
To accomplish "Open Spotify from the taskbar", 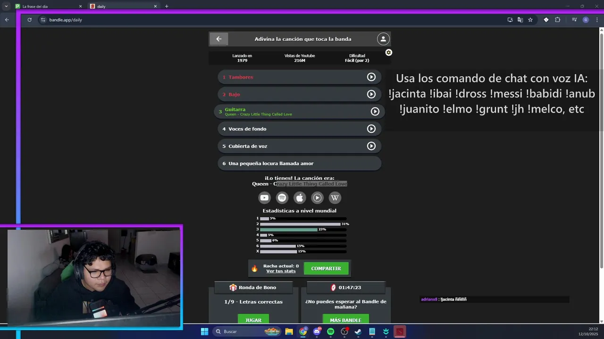I will tap(331, 331).
